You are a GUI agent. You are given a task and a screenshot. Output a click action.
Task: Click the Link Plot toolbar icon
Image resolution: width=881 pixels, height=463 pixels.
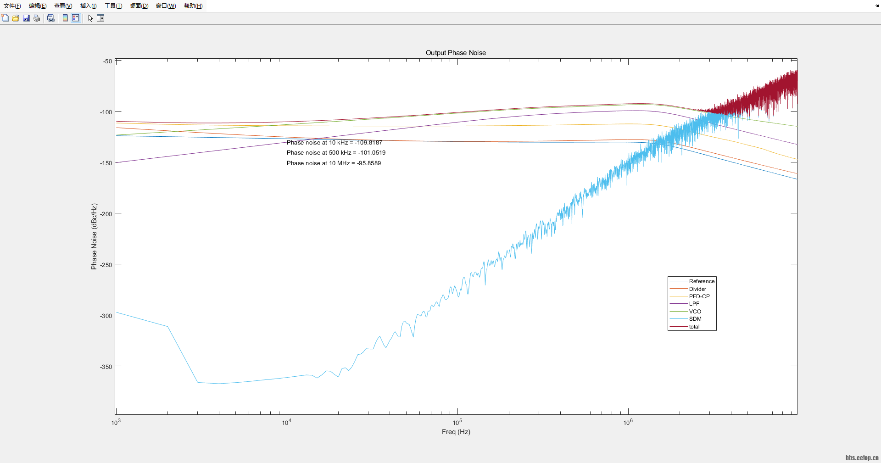[51, 18]
